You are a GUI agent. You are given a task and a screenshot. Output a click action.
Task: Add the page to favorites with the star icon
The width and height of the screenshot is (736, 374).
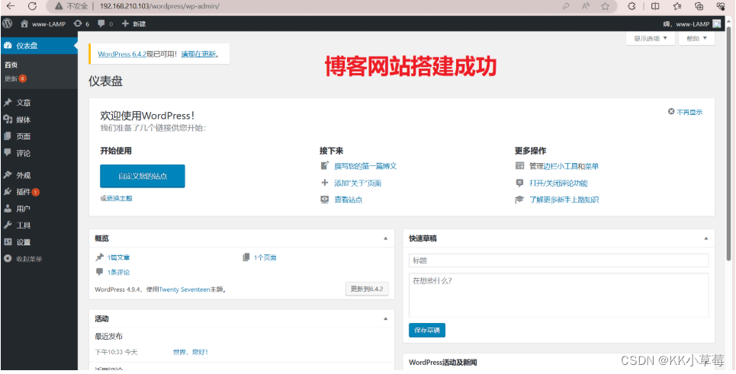[x=606, y=7]
